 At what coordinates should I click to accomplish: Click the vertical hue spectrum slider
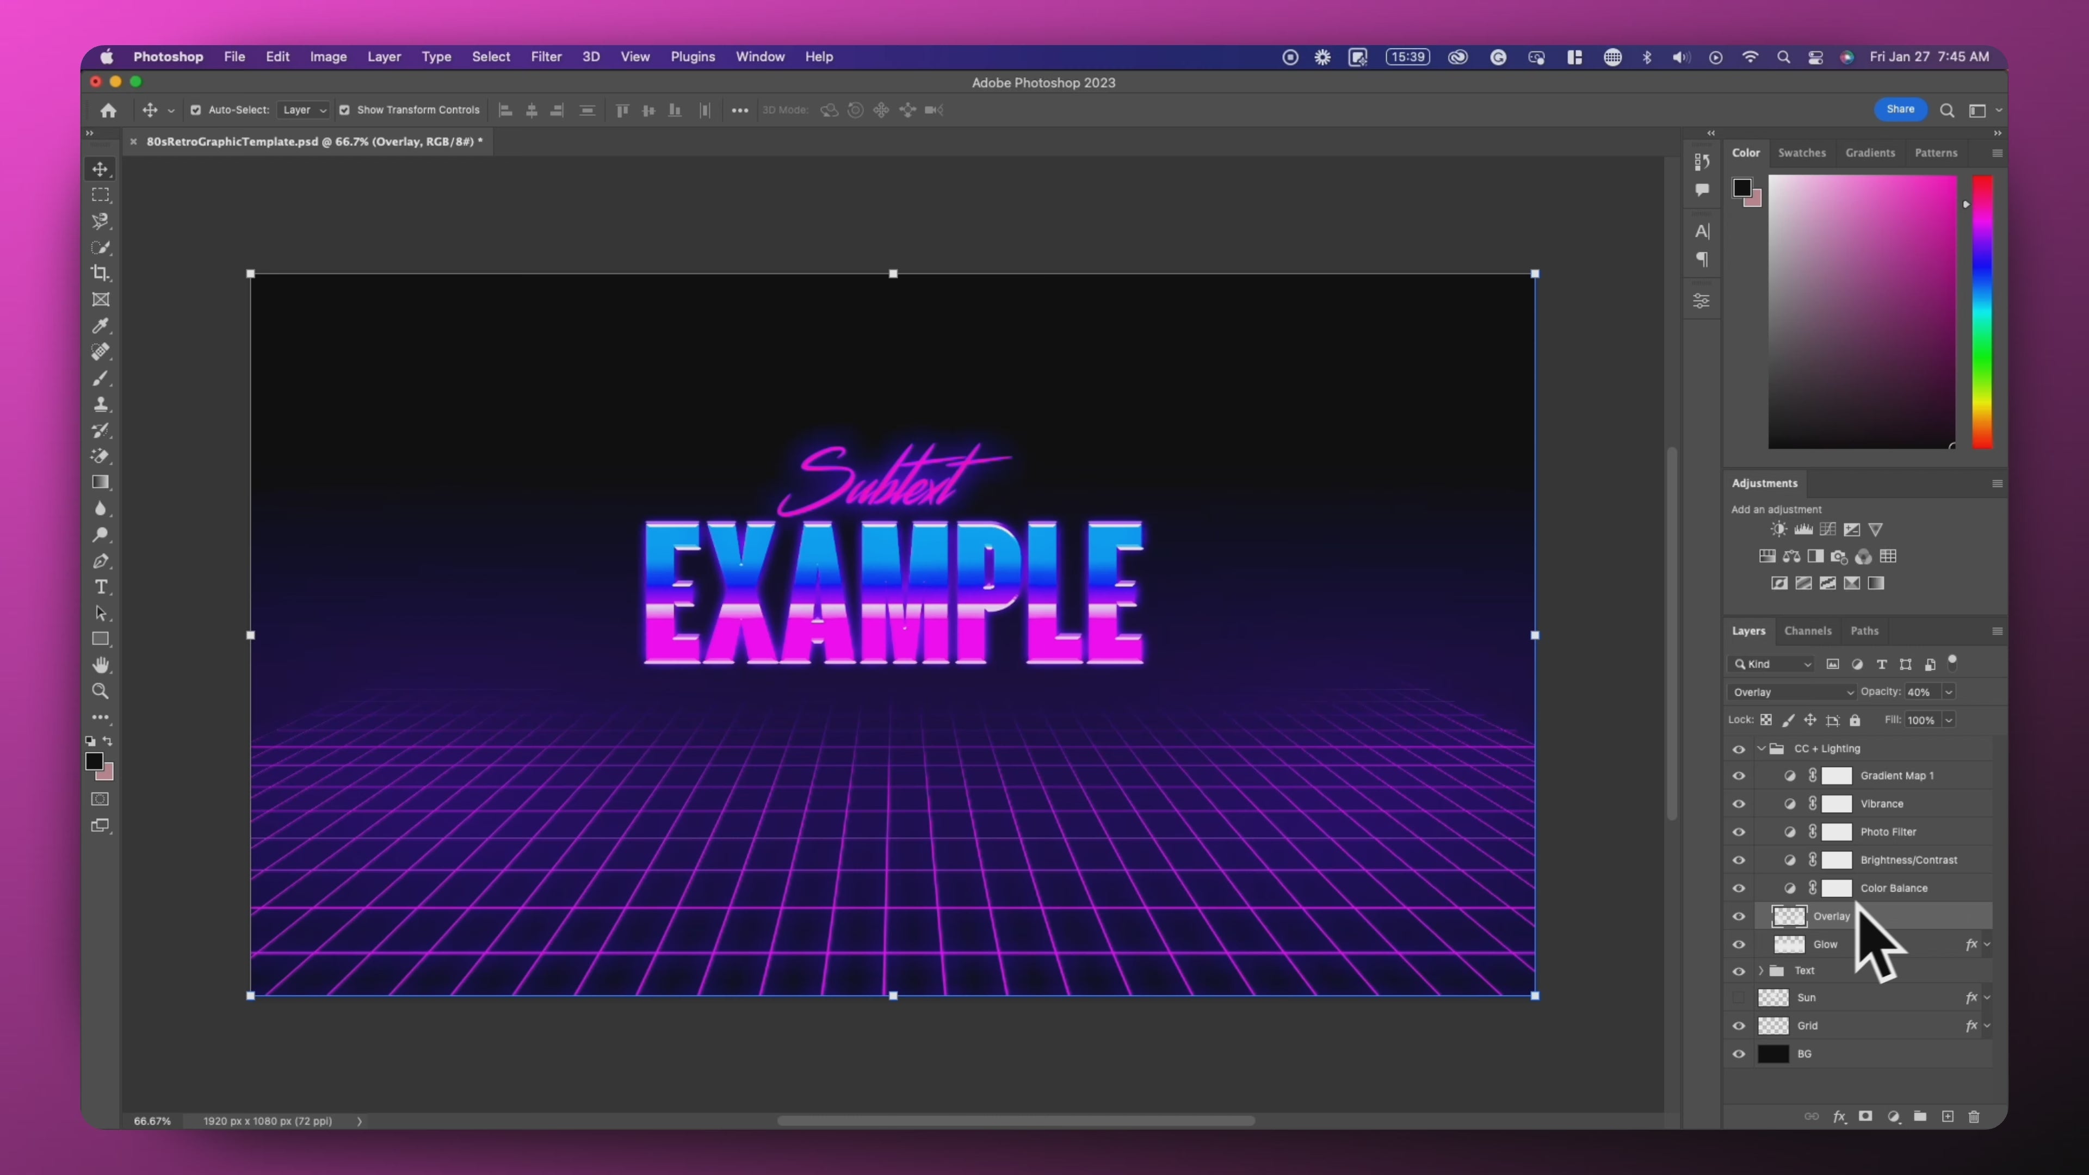coord(1982,311)
